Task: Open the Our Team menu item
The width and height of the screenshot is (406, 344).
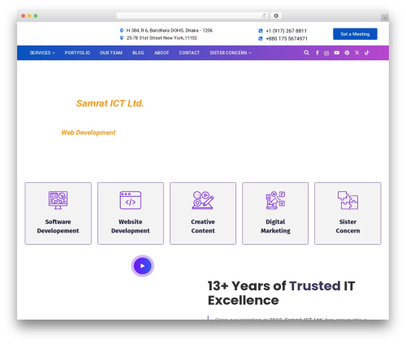Action: (x=111, y=53)
